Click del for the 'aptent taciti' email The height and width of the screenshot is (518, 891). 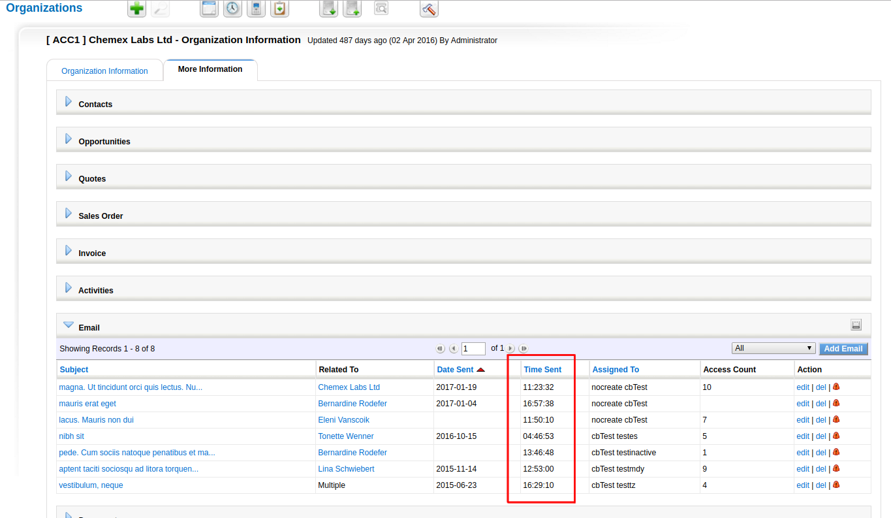pyautogui.click(x=821, y=469)
